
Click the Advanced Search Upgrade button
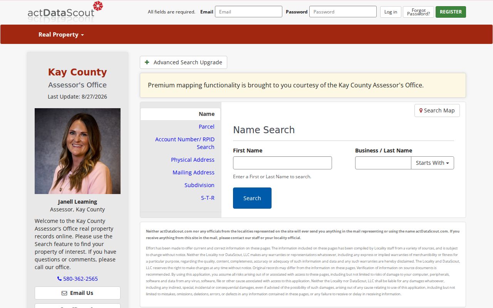coord(183,62)
